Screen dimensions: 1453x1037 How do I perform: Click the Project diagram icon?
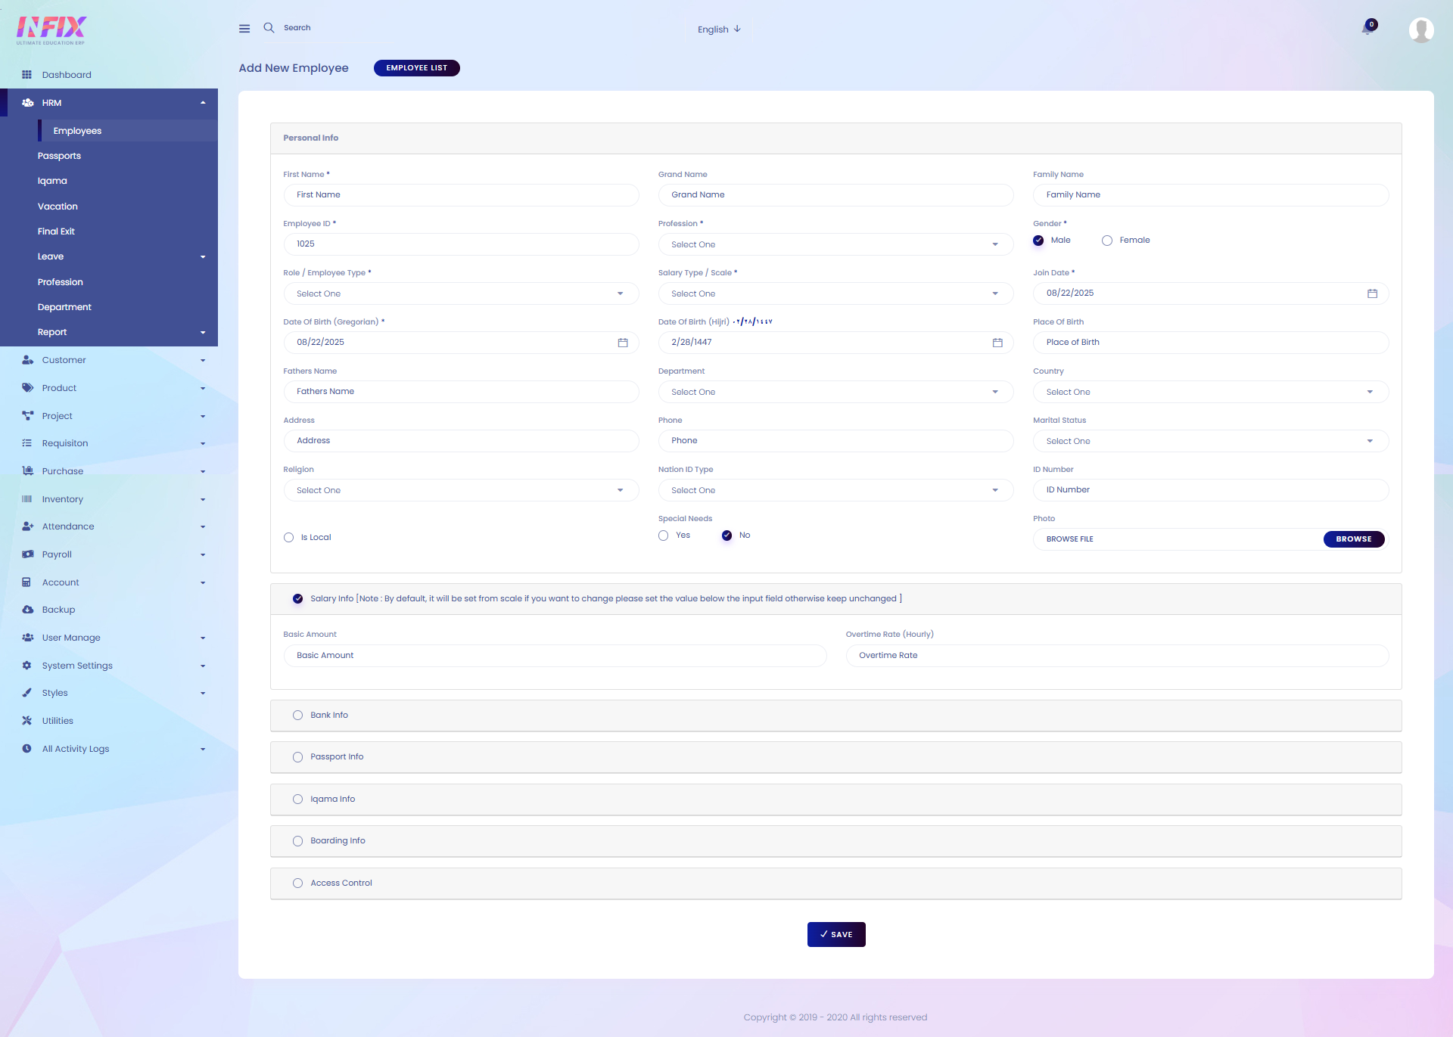[28, 416]
